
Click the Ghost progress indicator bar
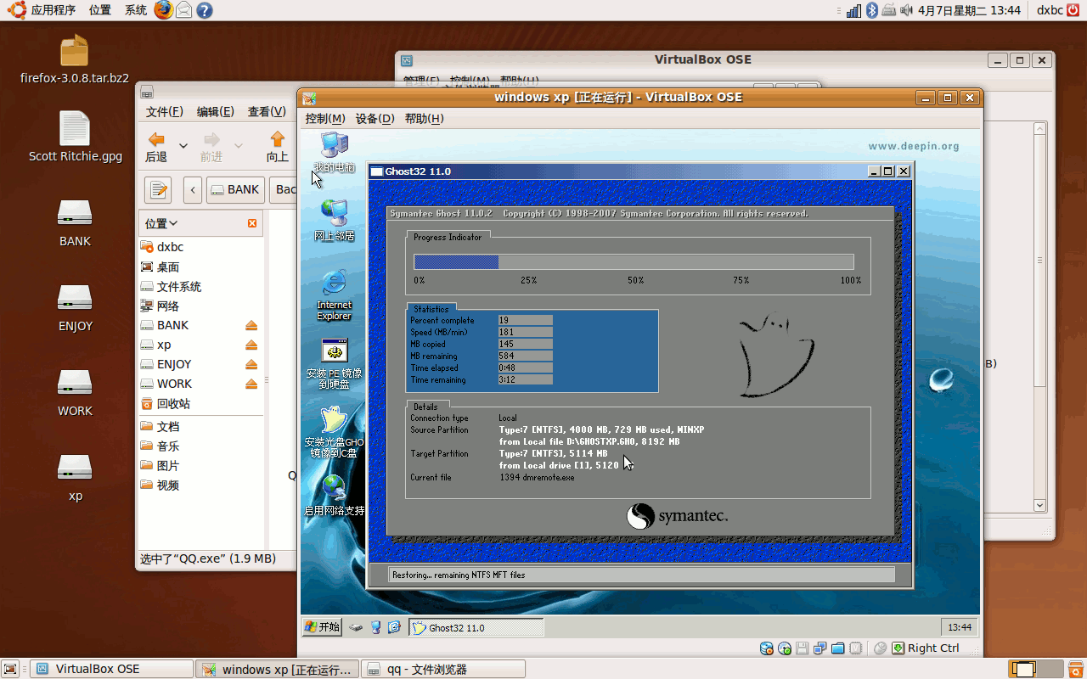coord(634,261)
